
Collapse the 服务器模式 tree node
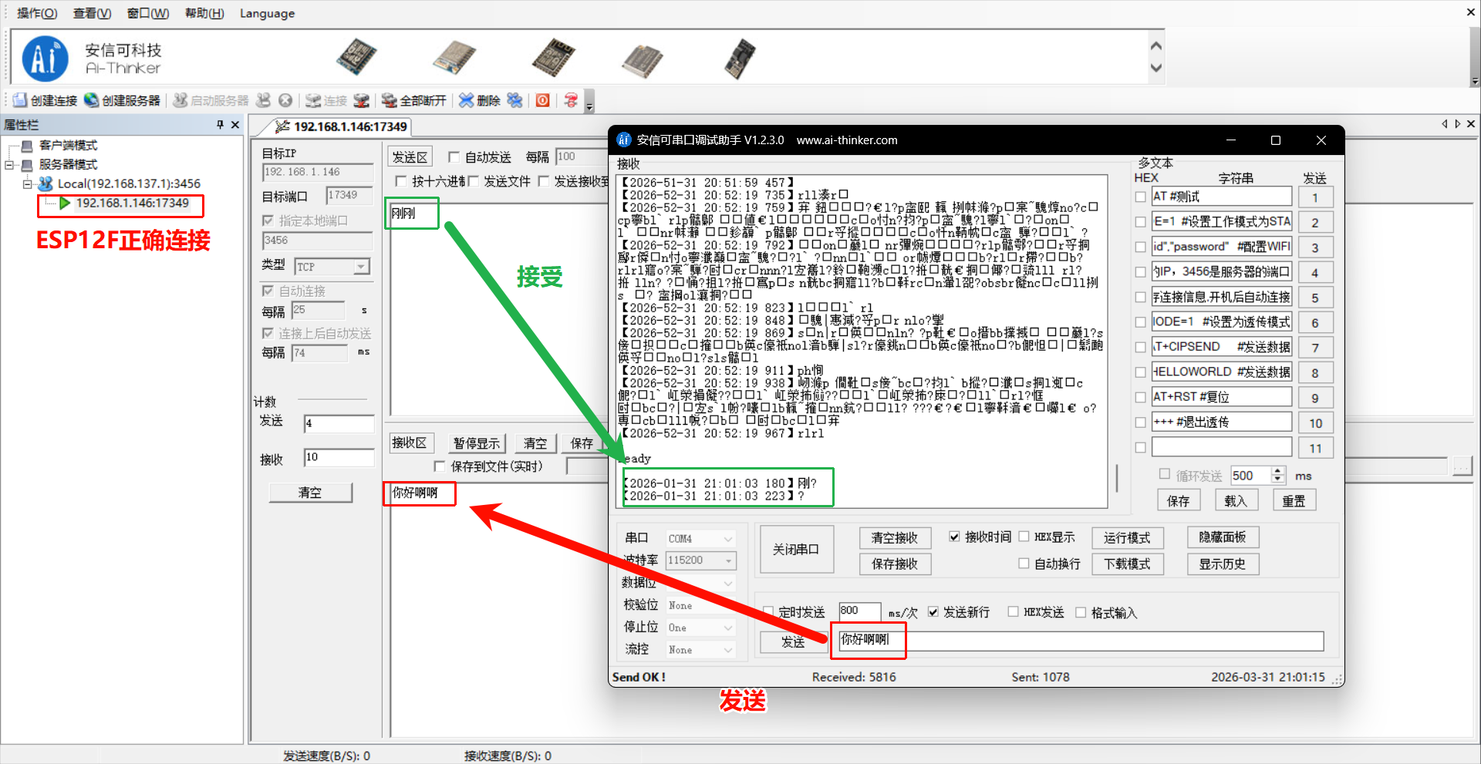[9, 163]
